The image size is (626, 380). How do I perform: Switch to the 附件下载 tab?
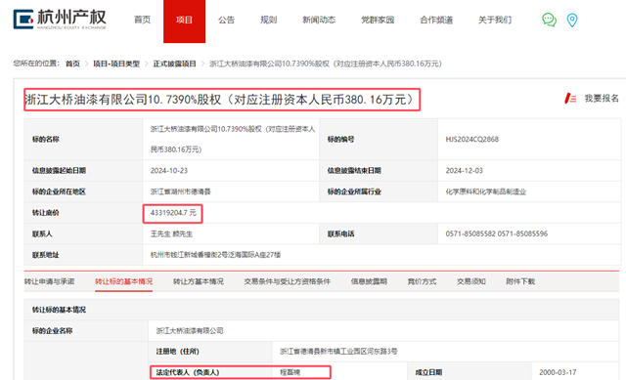point(520,281)
